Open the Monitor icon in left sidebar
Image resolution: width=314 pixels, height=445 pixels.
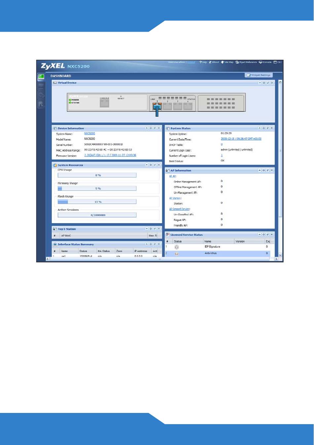point(41,86)
